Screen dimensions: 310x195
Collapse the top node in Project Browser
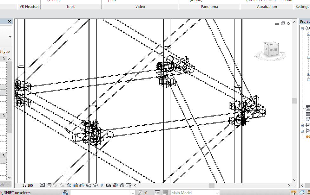[303, 28]
